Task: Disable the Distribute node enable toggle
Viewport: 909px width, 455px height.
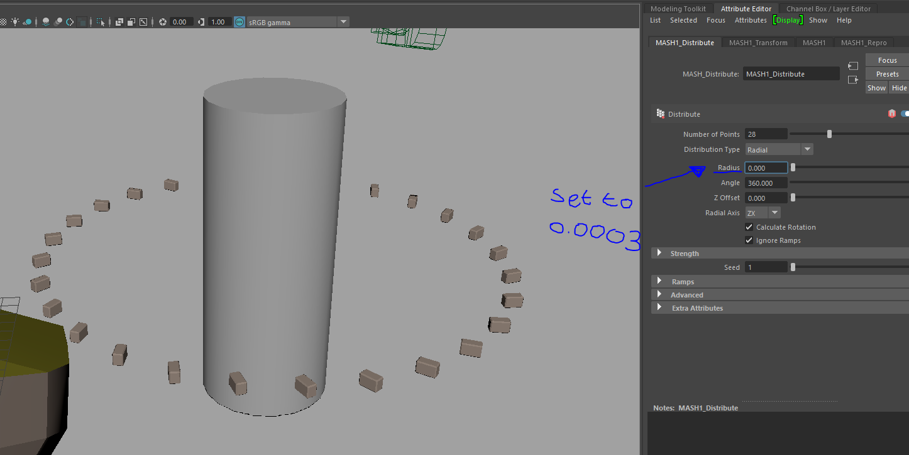Action: pos(904,114)
